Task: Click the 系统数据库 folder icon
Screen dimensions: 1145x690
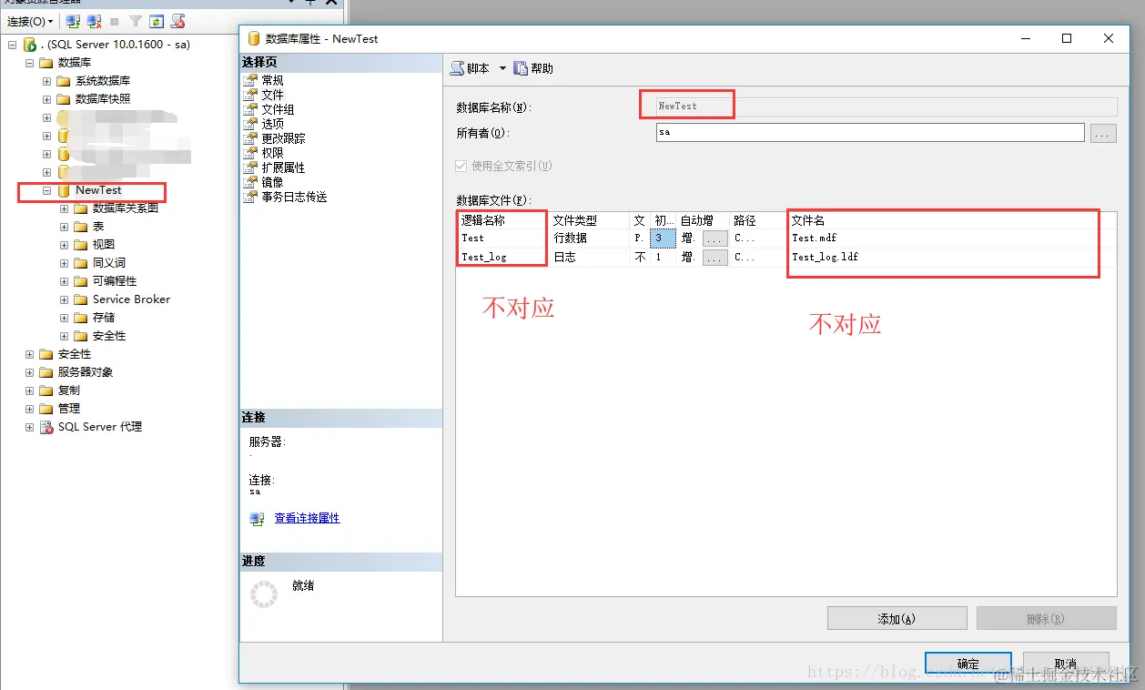Action: [x=64, y=81]
